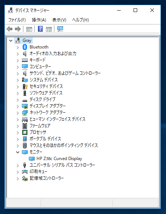The width and height of the screenshot is (166, 214).
Task: Open the blue question mark help icon
Action: pyautogui.click(x=40, y=29)
